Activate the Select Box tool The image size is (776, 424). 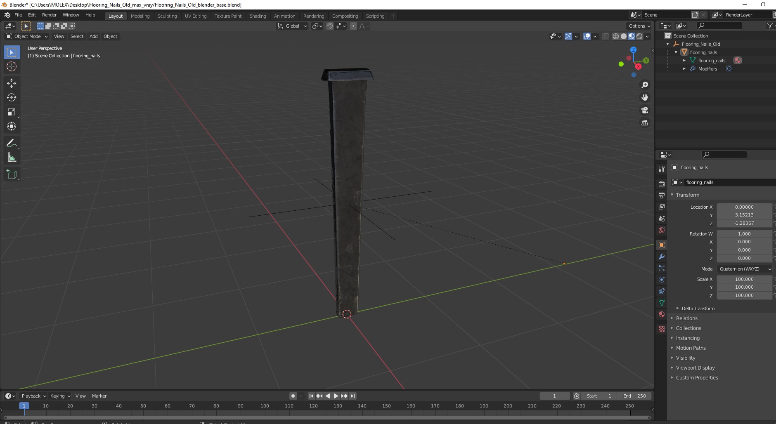(x=12, y=52)
